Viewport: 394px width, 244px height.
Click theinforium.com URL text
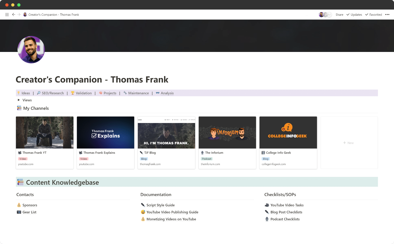pyautogui.click(x=211, y=164)
